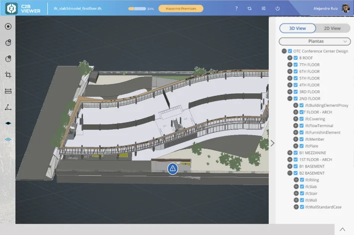Collapse the 2ND FLOOR tree node

[x=290, y=98]
